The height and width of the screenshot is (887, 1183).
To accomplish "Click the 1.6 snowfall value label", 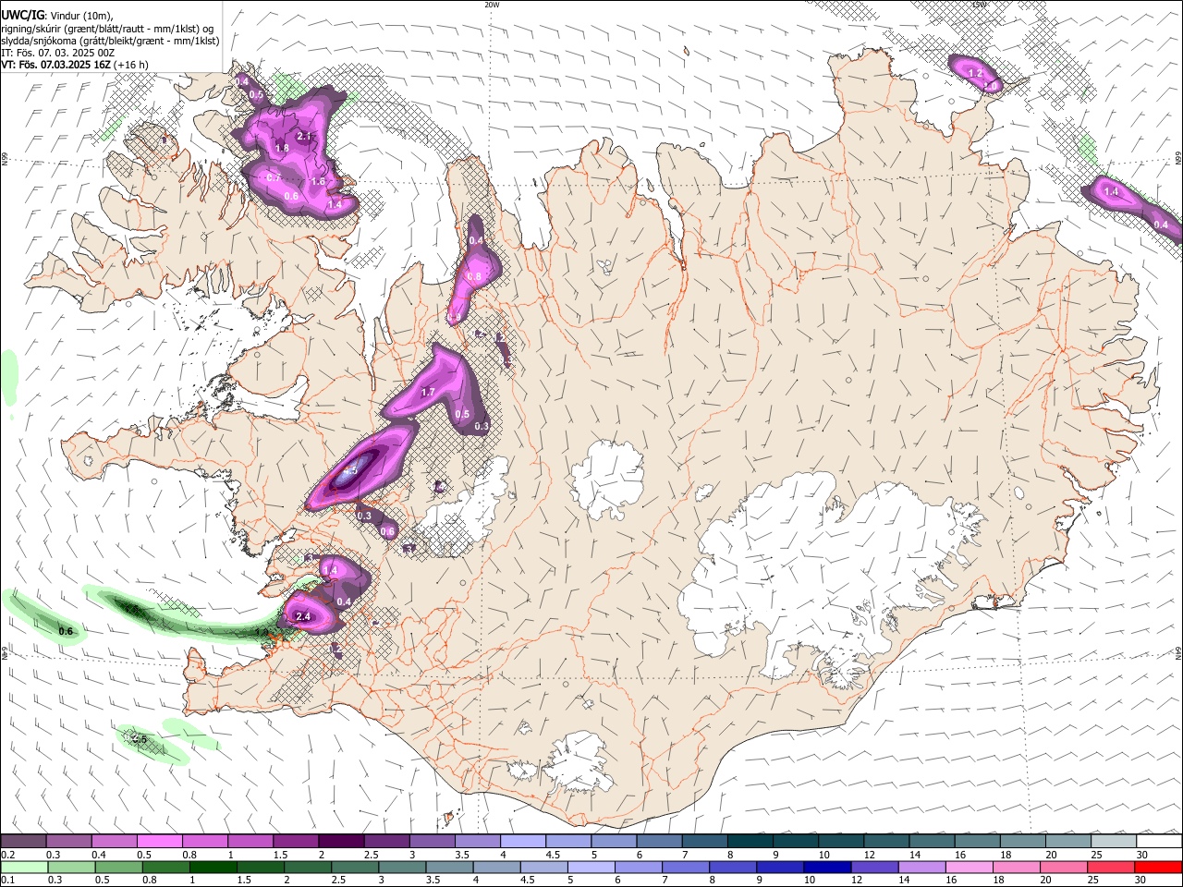I will 318,182.
